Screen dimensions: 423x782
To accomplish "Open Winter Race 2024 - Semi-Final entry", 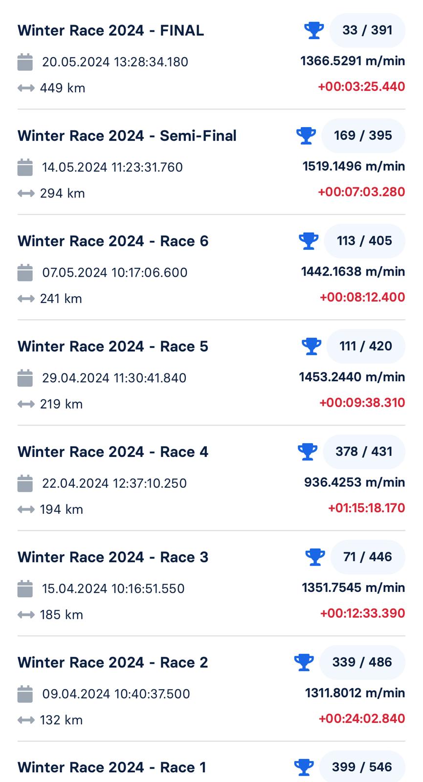I will [x=127, y=135].
